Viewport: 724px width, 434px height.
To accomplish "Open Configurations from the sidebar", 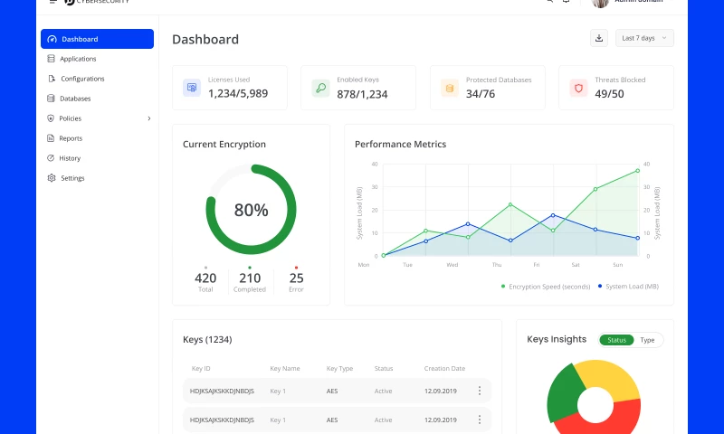I will click(82, 79).
